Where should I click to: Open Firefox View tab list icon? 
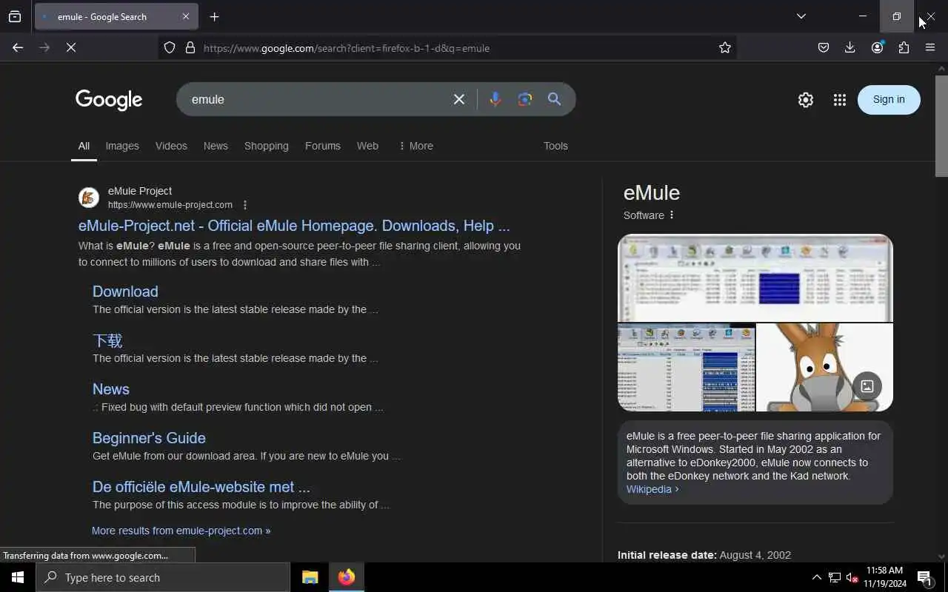pyautogui.click(x=15, y=16)
